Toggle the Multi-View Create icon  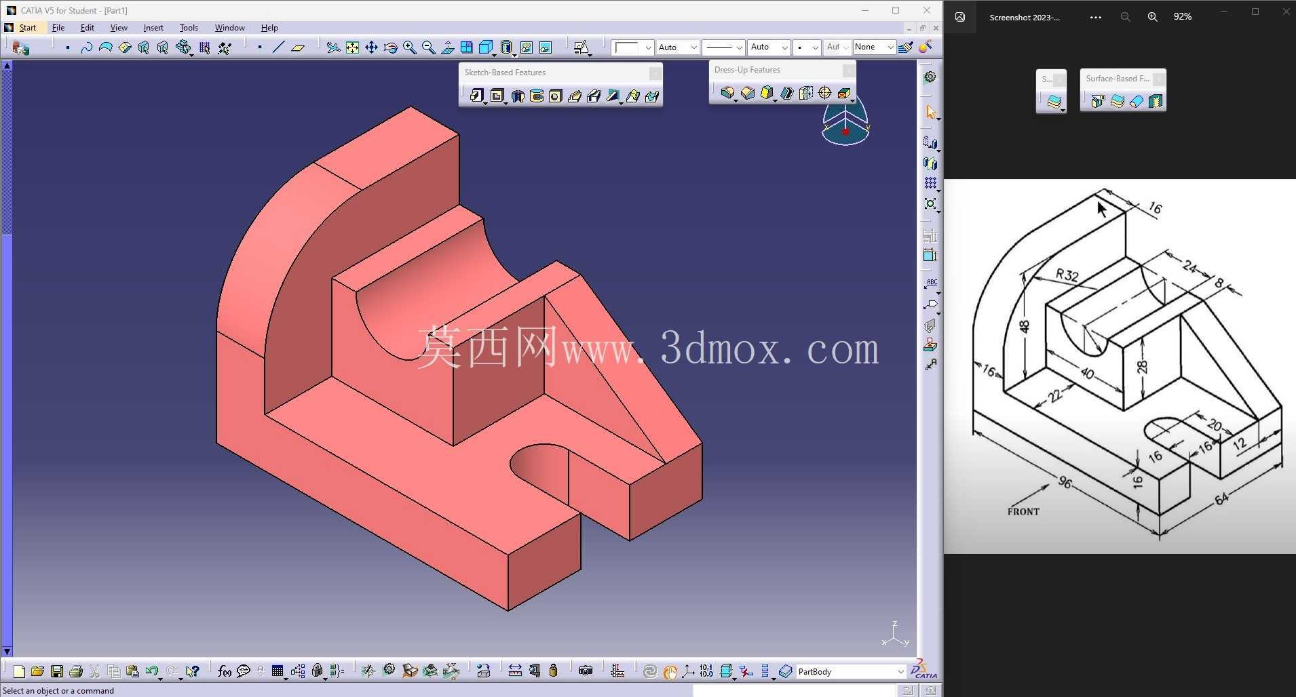(x=466, y=47)
